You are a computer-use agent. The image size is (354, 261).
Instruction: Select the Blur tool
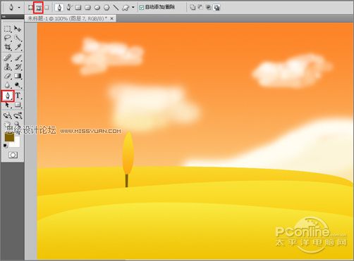pos(7,85)
